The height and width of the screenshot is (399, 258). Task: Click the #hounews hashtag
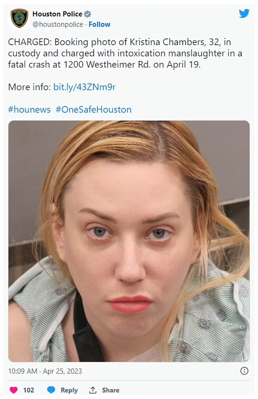(29, 110)
